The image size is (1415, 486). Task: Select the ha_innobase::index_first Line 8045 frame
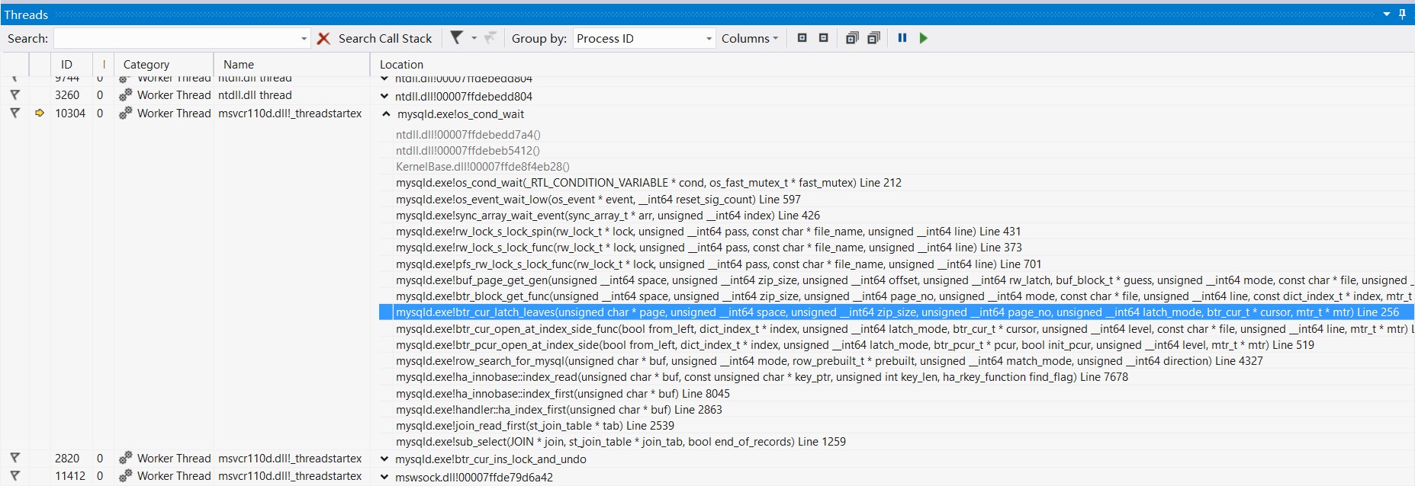[x=563, y=394]
